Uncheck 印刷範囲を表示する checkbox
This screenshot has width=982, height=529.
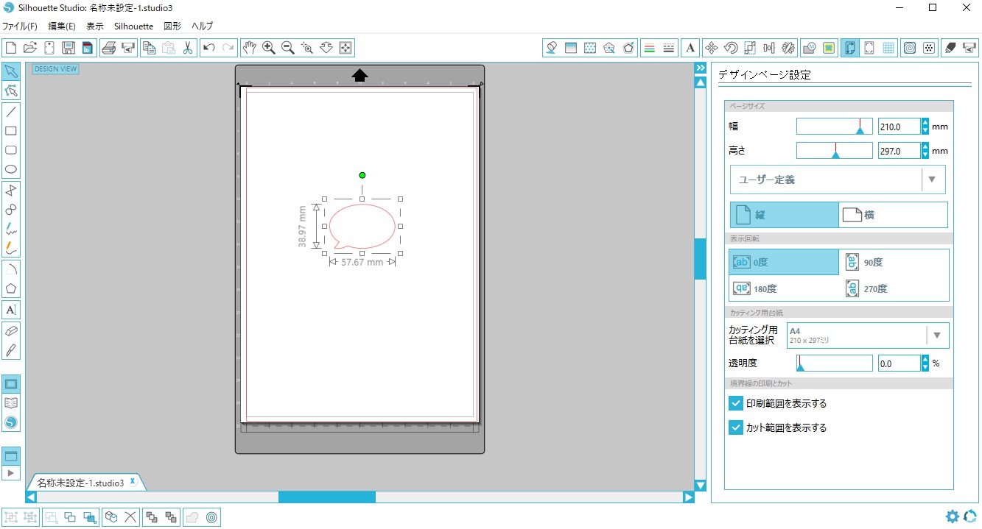click(x=735, y=403)
